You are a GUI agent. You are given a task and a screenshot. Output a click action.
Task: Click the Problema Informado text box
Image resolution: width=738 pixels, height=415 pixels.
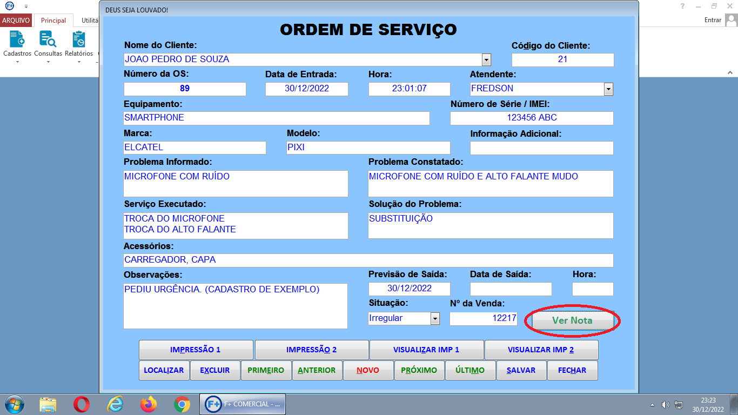click(236, 184)
